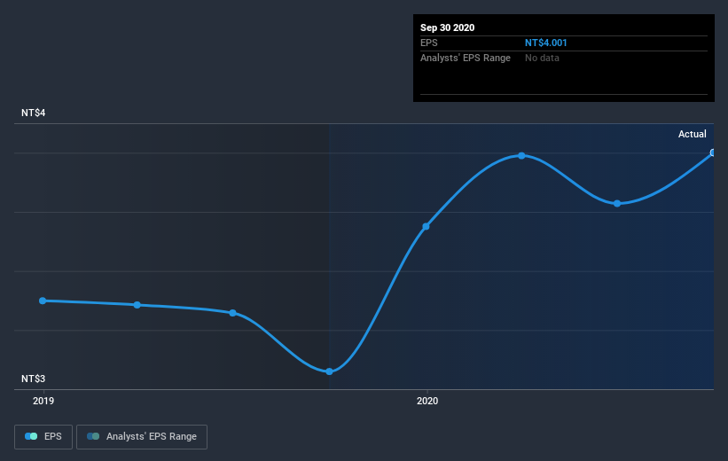This screenshot has width=728, height=461.
Task: Click the NT$3 y-axis label
Action: pos(34,379)
